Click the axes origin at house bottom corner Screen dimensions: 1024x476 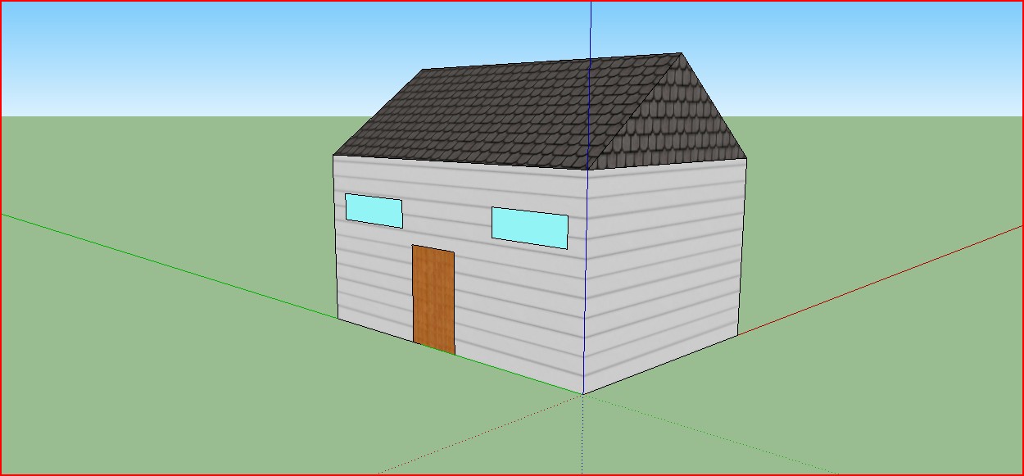(x=582, y=394)
